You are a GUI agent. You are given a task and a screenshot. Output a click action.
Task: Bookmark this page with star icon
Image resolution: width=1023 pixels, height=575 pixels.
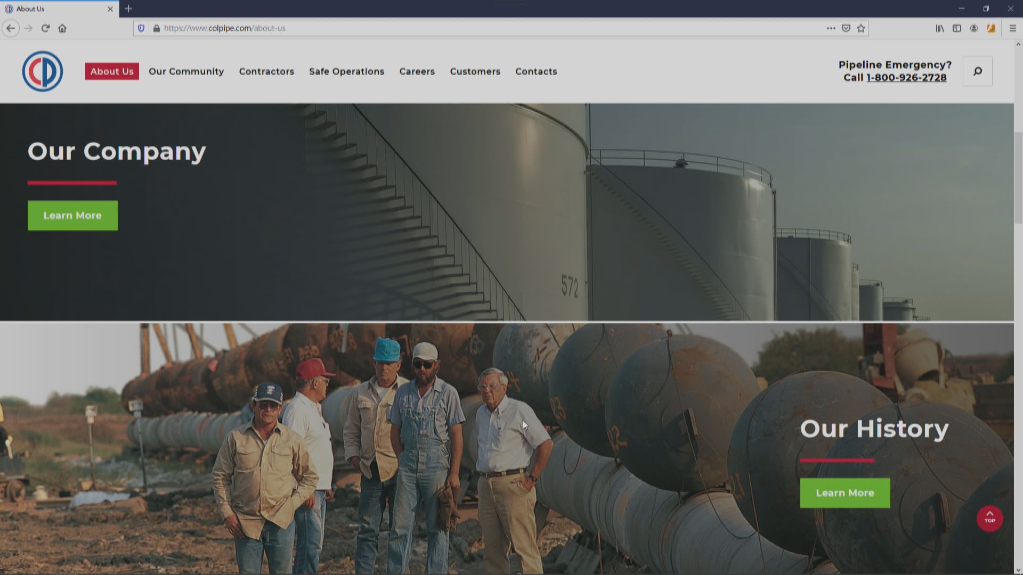pyautogui.click(x=861, y=28)
